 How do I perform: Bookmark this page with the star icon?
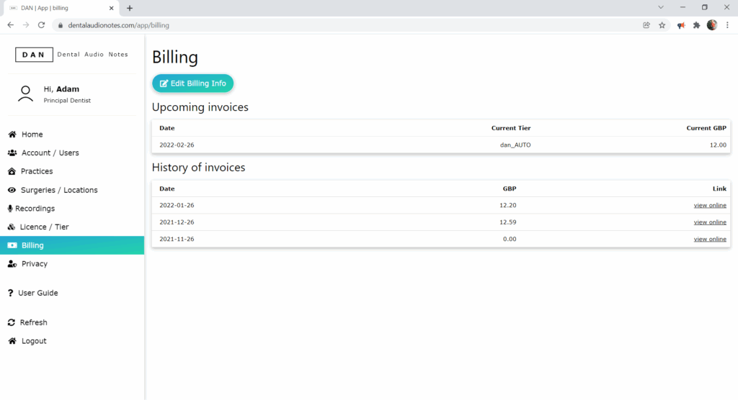(662, 25)
